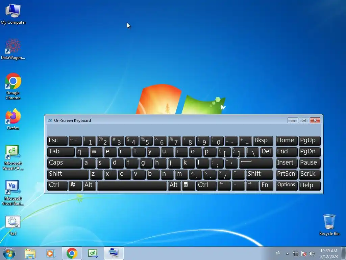Click the Del key
Image resolution: width=346 pixels, height=260 pixels.
click(x=267, y=152)
